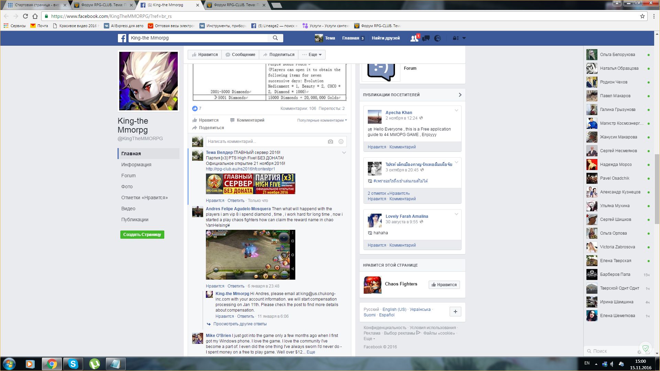Open Популярные комментарии sort dropdown
Screen dimensions: 660x371
(322, 120)
